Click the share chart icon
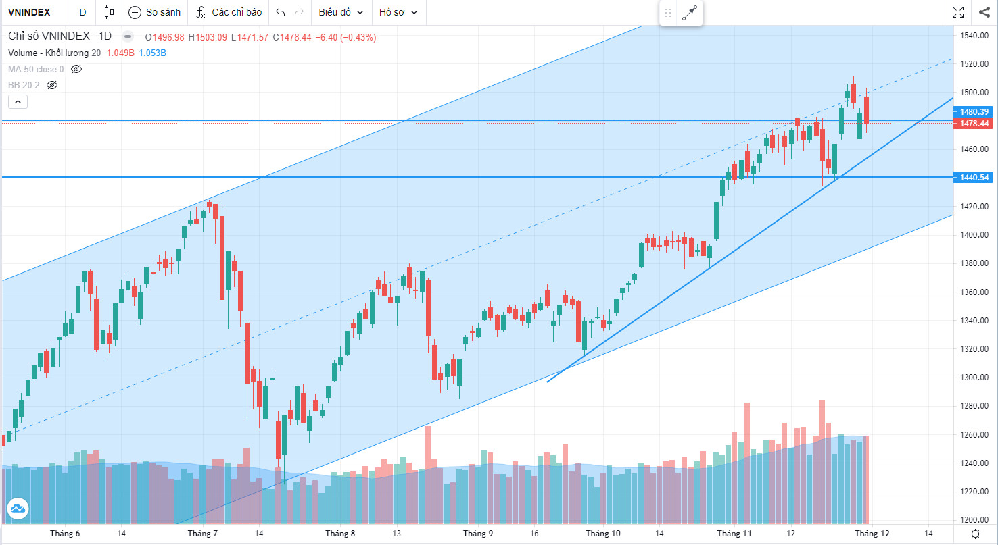This screenshot has height=545, width=998. point(984,12)
